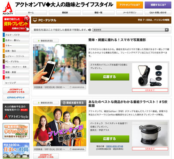Open 番組表 in the navigation bar

65,13
